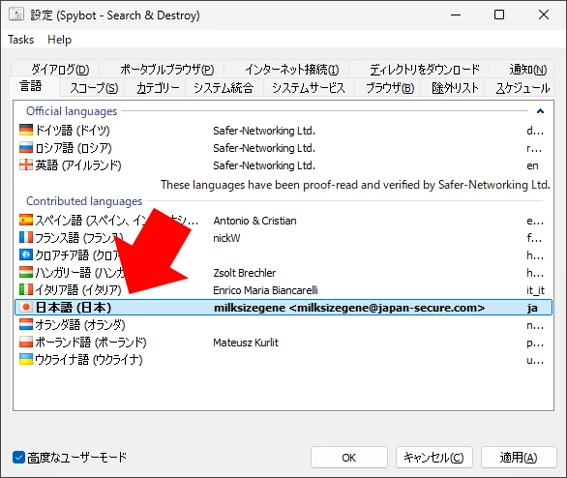Switch to the システム統合 tab
567x478 pixels.
pyautogui.click(x=224, y=88)
